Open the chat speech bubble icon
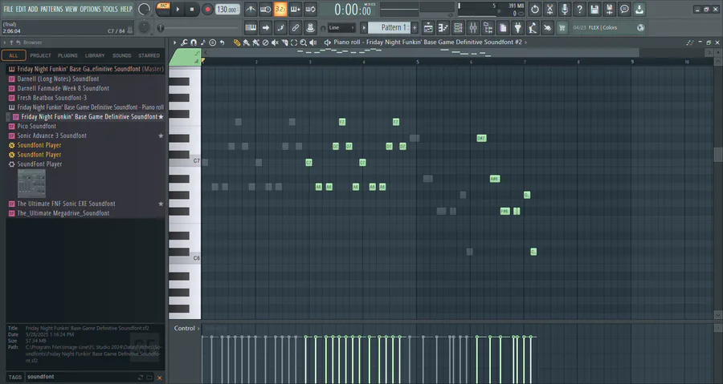Viewport: 723px width, 384px height. [x=624, y=9]
